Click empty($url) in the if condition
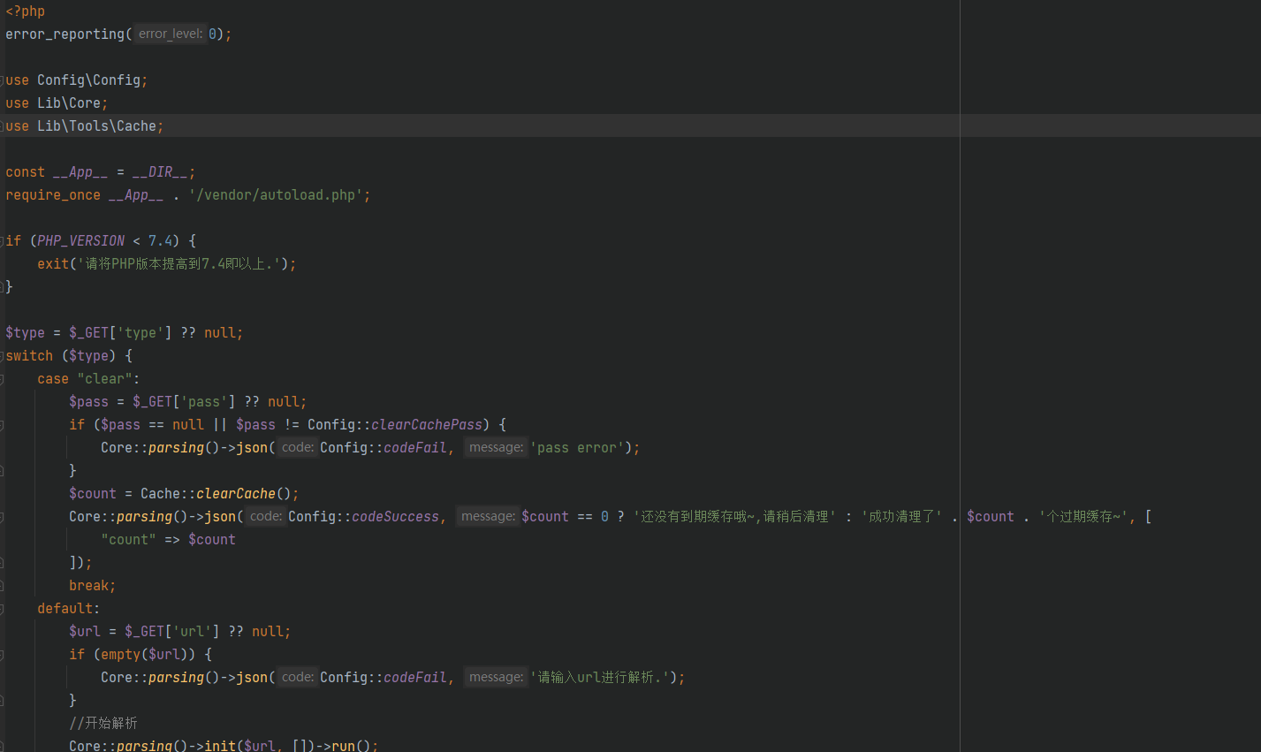This screenshot has height=752, width=1261. (144, 655)
